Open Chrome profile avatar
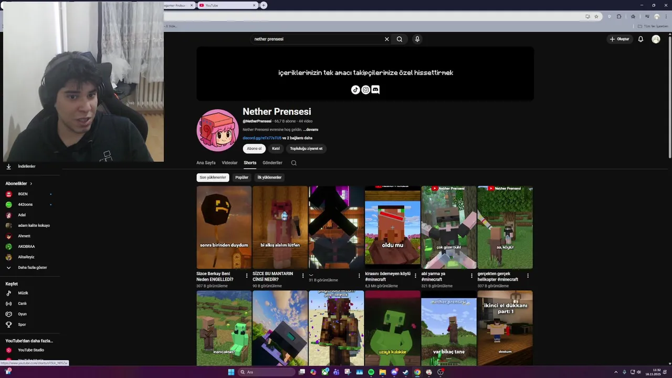 pos(656,16)
